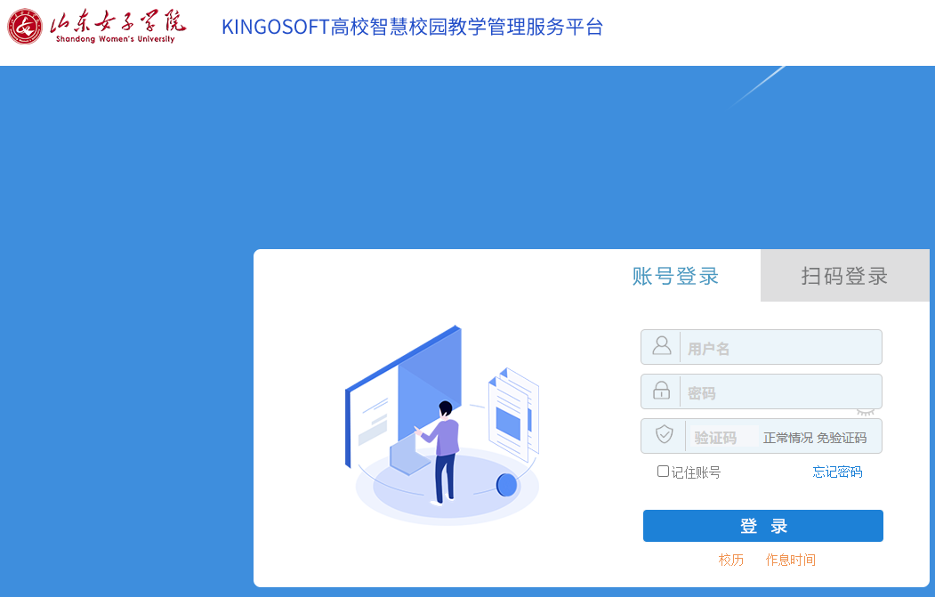Focus the 密码 input field
The height and width of the screenshot is (597, 935).
pyautogui.click(x=780, y=391)
